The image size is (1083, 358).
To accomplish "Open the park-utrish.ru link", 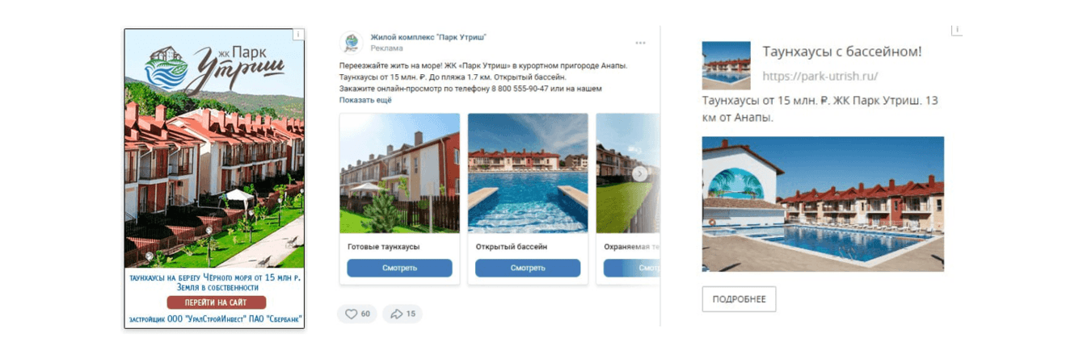I will 820,77.
